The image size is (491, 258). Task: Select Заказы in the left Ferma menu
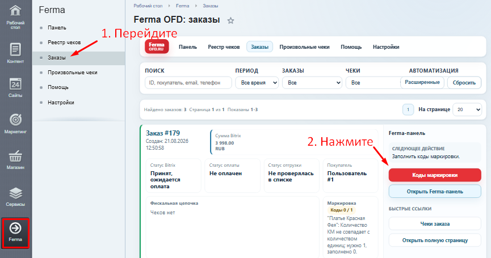(x=57, y=58)
